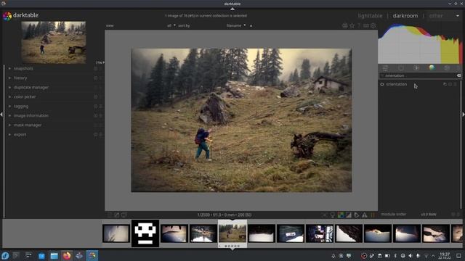Image resolution: width=465 pixels, height=261 pixels.
Task: Expand the snapshots panel
Action: 23,68
